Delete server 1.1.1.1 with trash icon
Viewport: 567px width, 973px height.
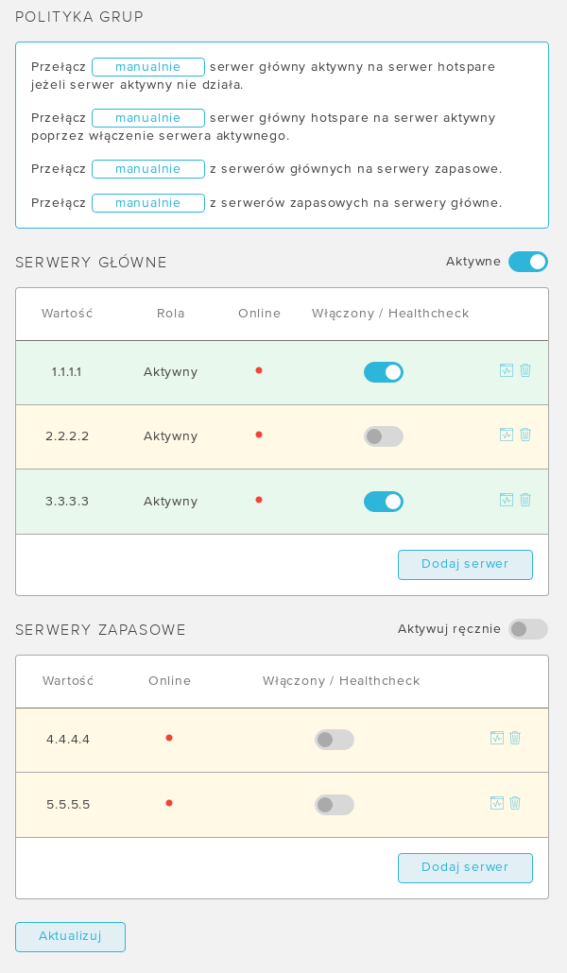525,370
